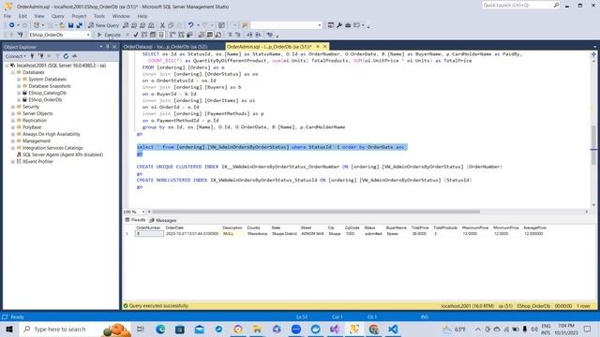
Task: Open Microsoft Edge from the taskbar
Action: coord(160,329)
